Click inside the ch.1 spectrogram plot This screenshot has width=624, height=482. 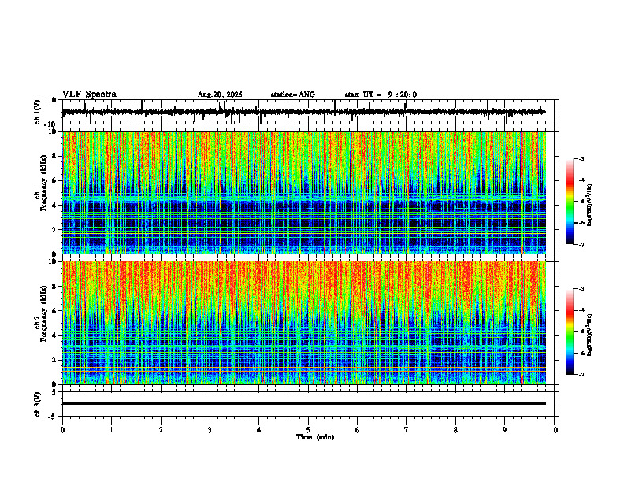[x=304, y=192]
